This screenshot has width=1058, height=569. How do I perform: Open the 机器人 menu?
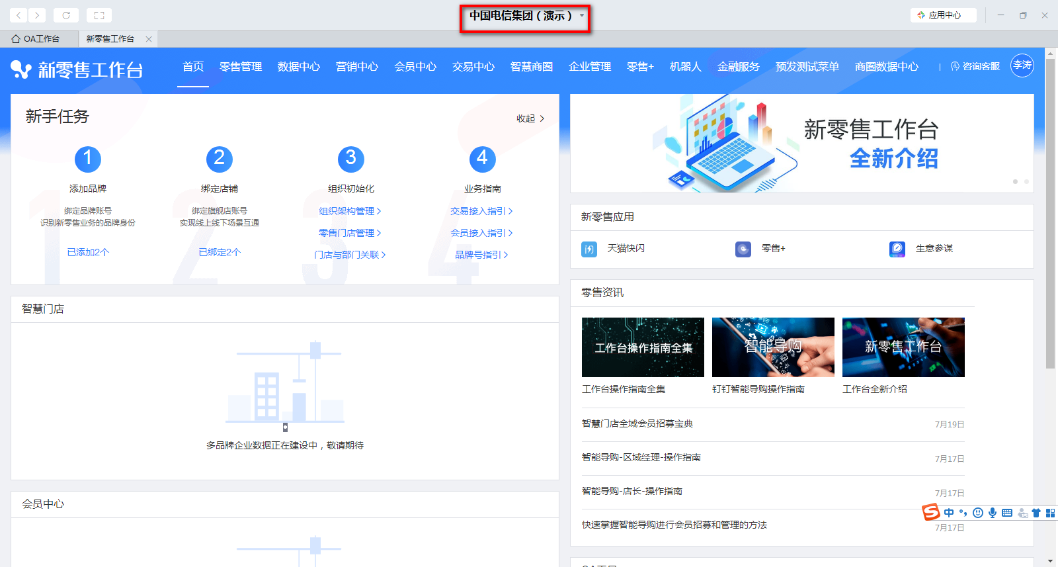click(x=685, y=67)
